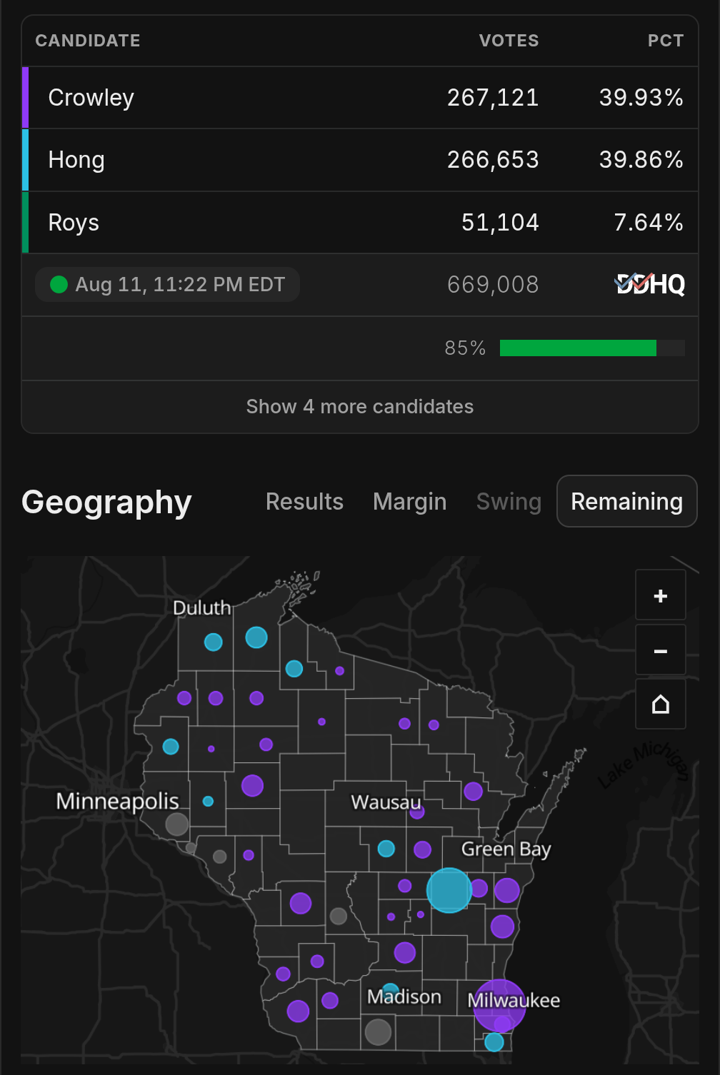The height and width of the screenshot is (1075, 720).
Task: Switch to the Margin map view
Action: tap(409, 502)
